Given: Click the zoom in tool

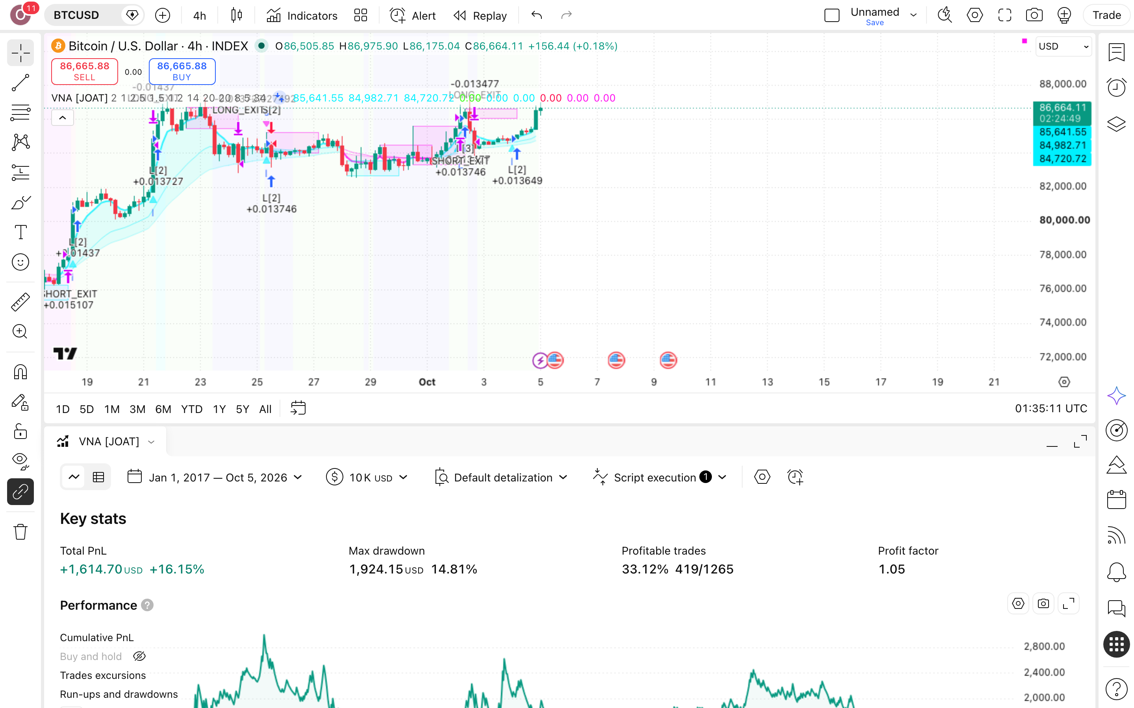Looking at the screenshot, I should click(x=20, y=332).
